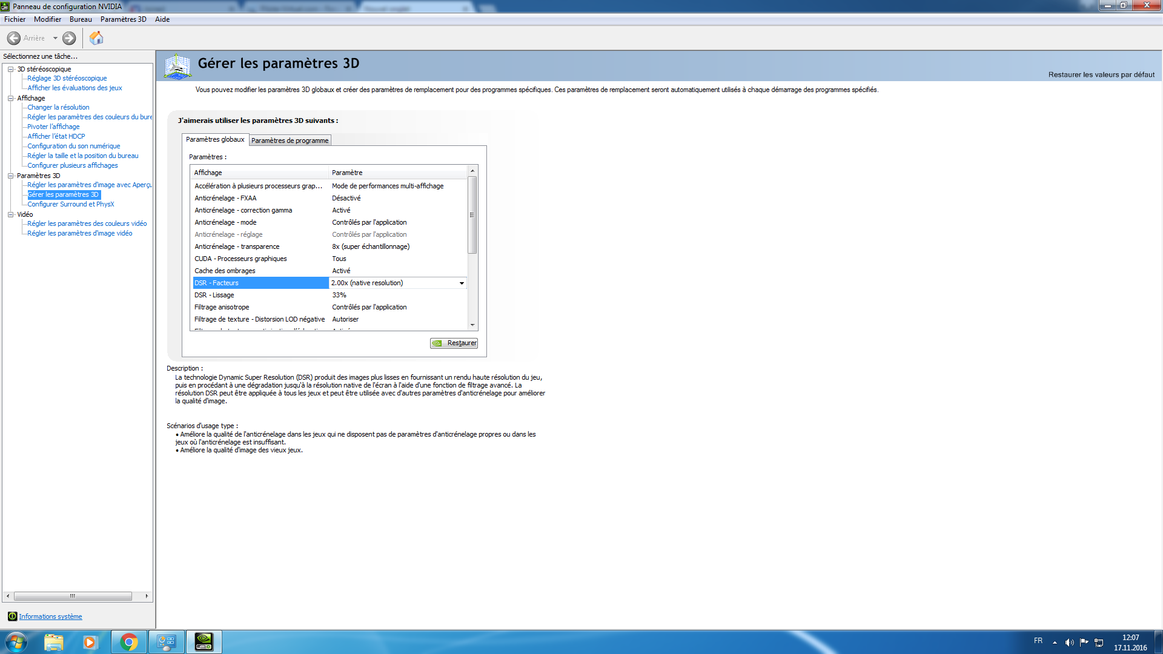Open Afficher l'état HDCP
Viewport: 1163px width, 654px height.
(x=56, y=136)
